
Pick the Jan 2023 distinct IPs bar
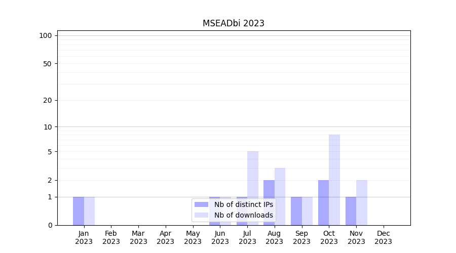point(79,211)
